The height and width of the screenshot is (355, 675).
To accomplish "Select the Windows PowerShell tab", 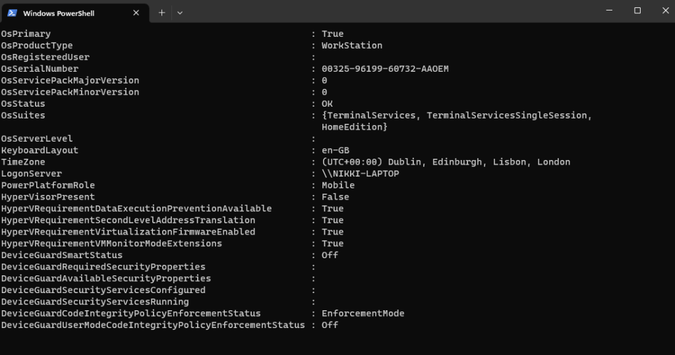I will pos(75,13).
